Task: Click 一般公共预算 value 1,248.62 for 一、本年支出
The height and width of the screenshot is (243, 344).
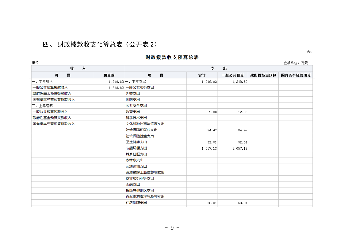Action: tap(240, 82)
